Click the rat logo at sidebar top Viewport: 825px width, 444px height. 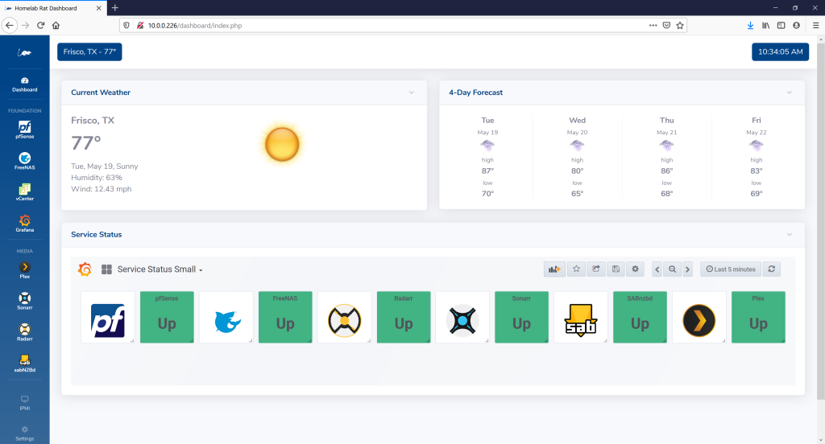coord(25,52)
